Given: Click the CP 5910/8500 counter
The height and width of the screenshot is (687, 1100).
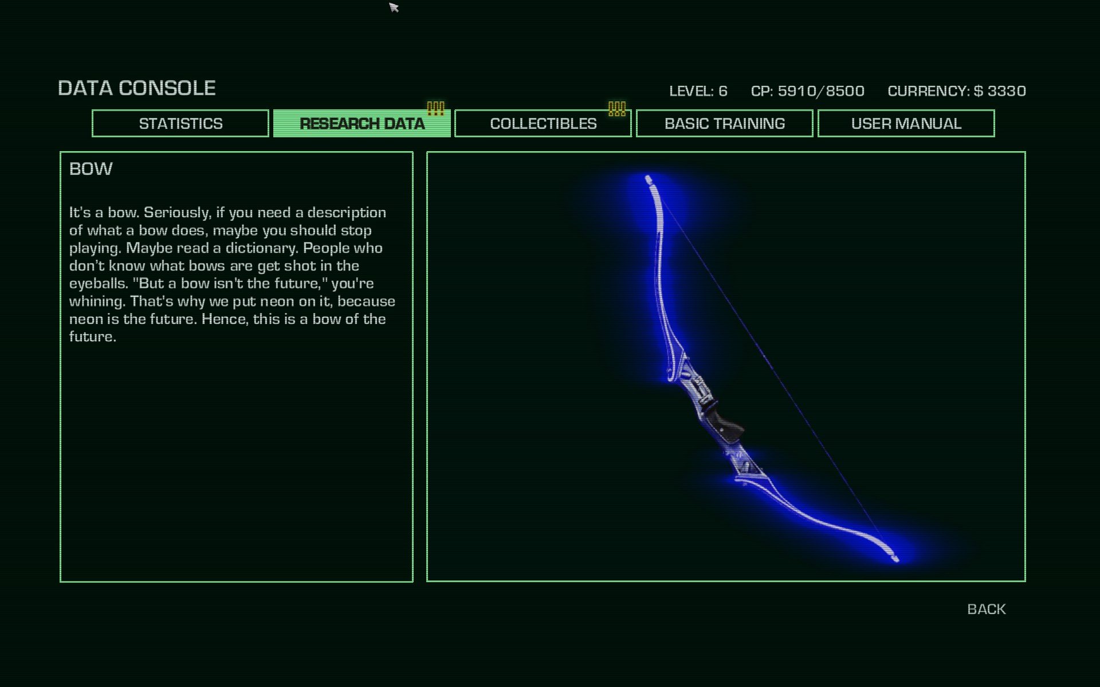Looking at the screenshot, I should click(807, 91).
